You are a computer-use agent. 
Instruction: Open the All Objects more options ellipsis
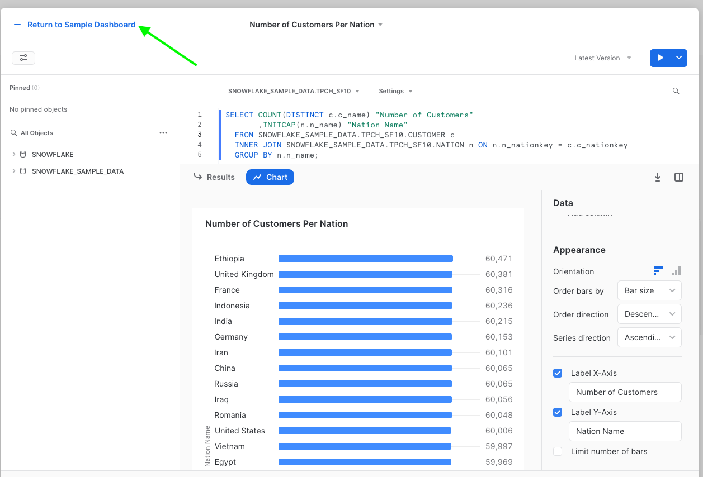[x=163, y=133]
